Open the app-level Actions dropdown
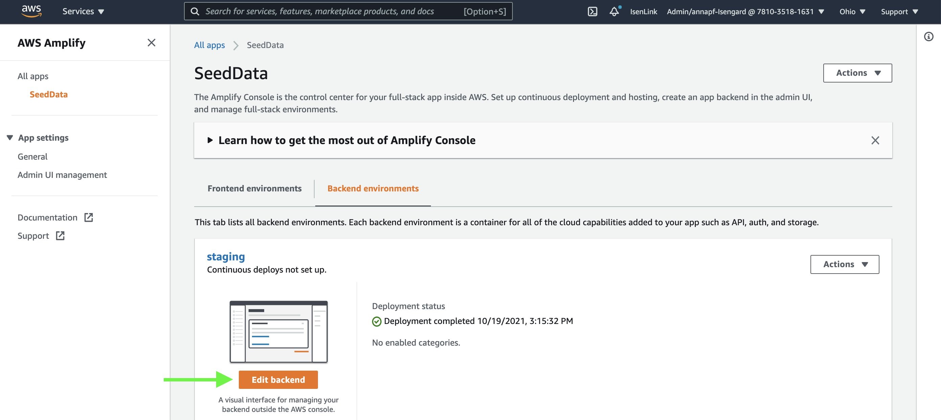The image size is (941, 420). click(857, 73)
